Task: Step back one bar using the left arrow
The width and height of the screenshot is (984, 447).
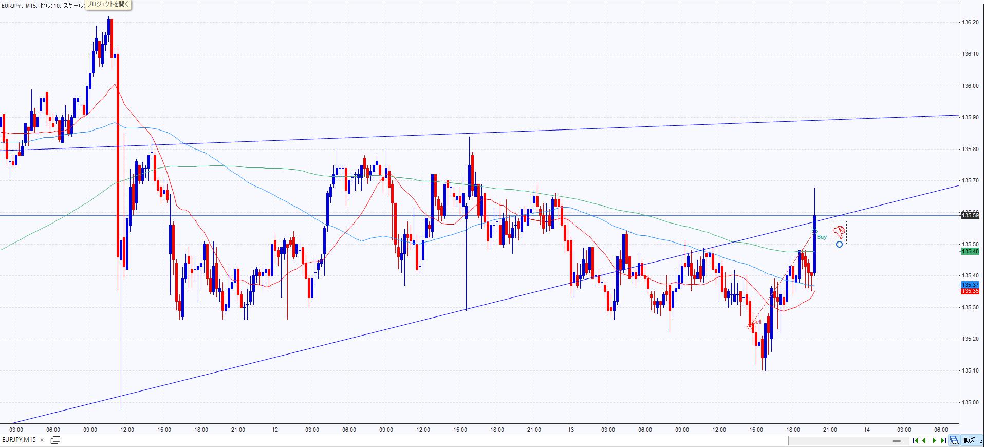Action: (924, 440)
